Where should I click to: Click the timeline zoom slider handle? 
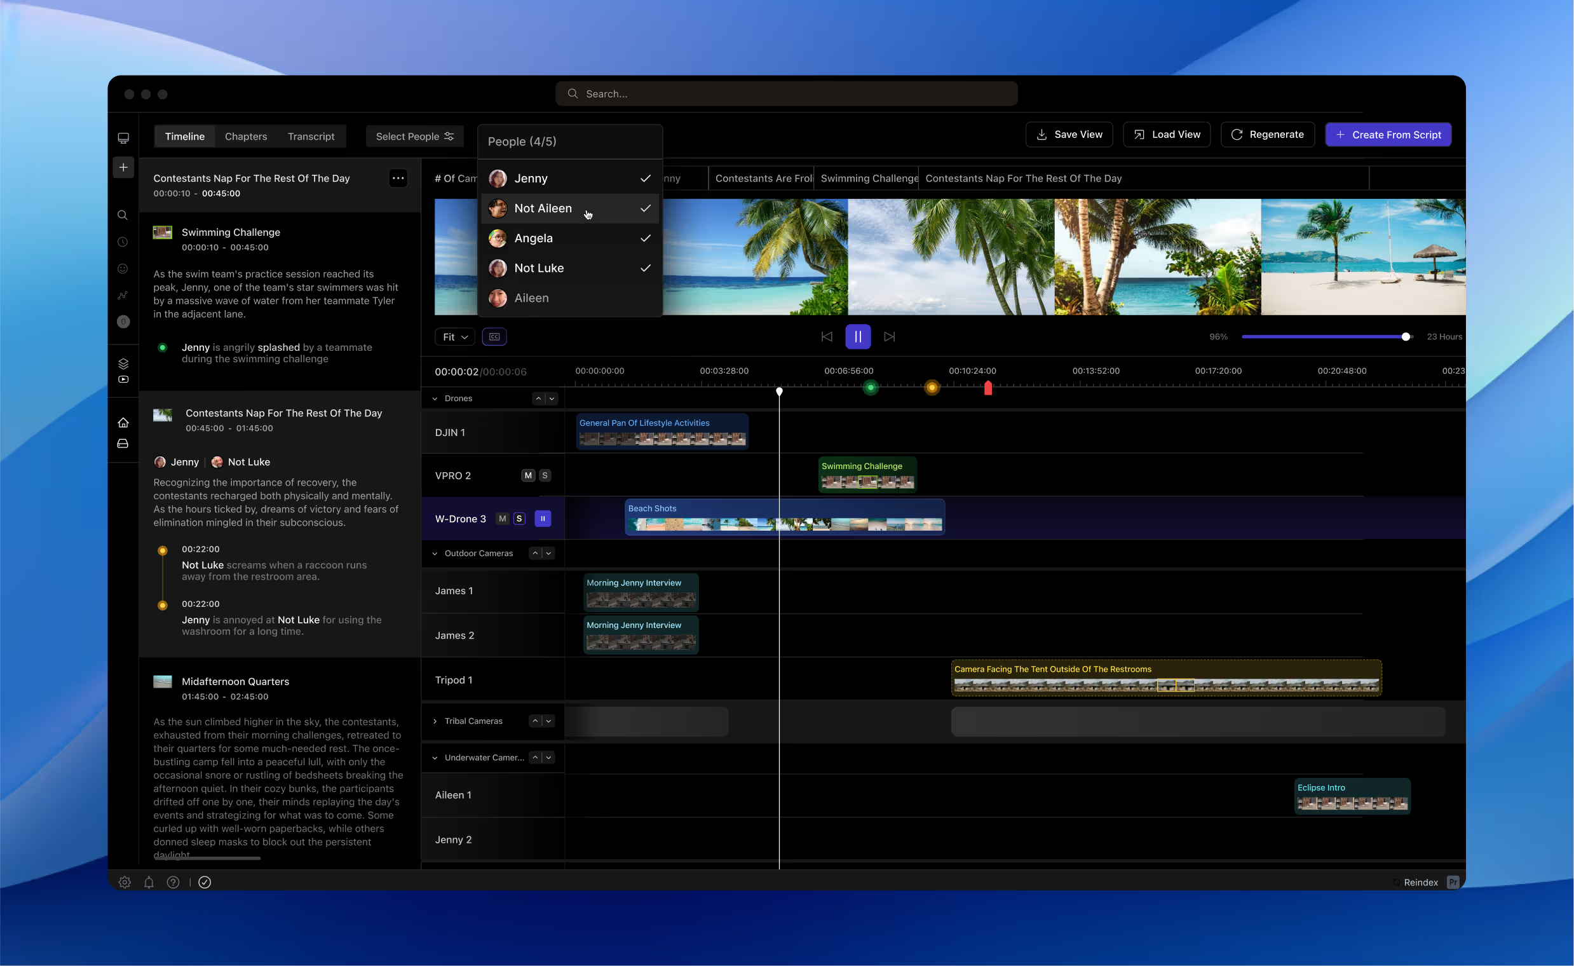coord(1406,337)
